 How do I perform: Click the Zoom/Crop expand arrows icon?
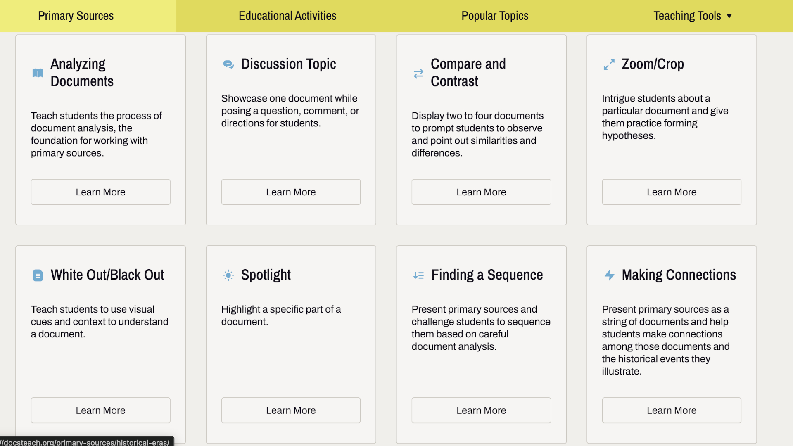pos(609,64)
